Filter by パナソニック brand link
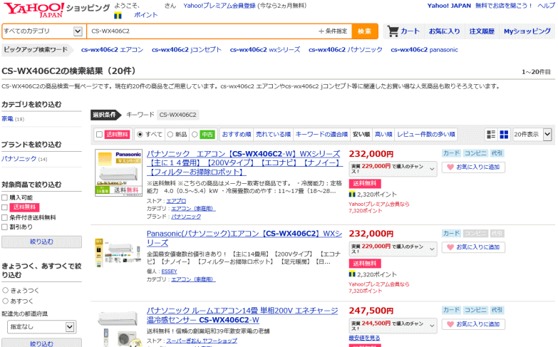The height and width of the screenshot is (347, 558). [19, 159]
